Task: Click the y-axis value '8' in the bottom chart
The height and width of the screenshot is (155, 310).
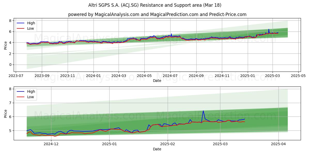Action: pyautogui.click(x=10, y=89)
